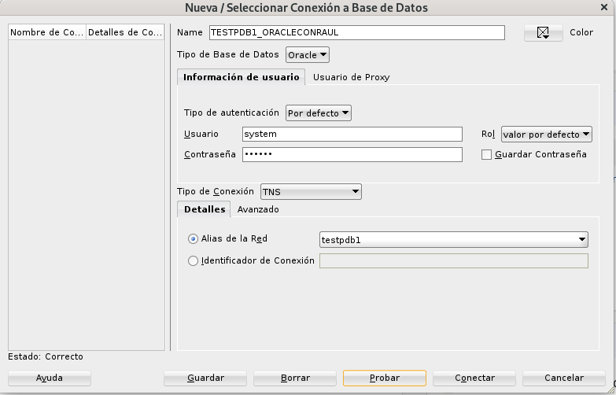The width and height of the screenshot is (616, 395).
Task: Click the Probar button
Action: (x=385, y=378)
